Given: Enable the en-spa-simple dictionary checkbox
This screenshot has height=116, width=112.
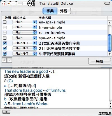Looking at the screenshot, I should click(5, 22).
